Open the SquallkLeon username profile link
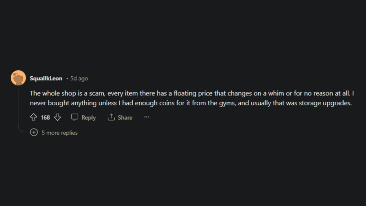 pyautogui.click(x=46, y=78)
